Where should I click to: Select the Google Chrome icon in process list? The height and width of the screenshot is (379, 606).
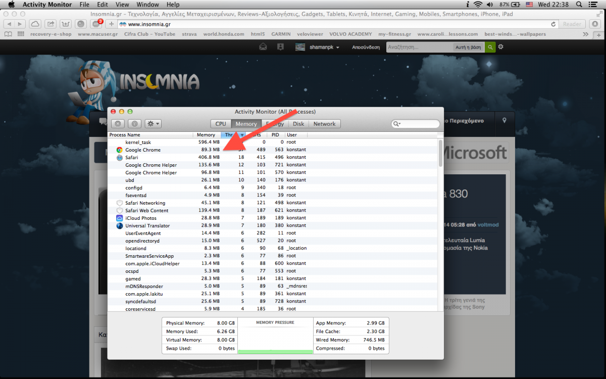(x=120, y=150)
